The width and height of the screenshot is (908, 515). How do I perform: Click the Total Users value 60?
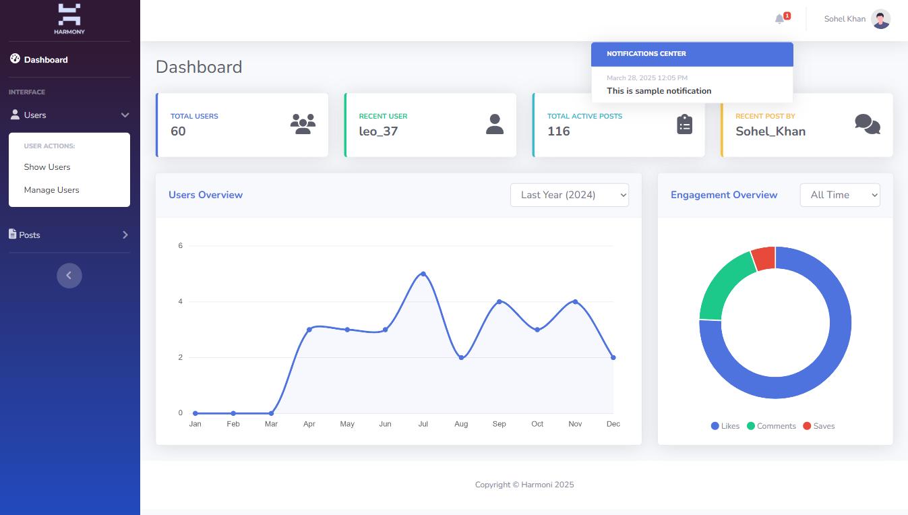point(178,131)
